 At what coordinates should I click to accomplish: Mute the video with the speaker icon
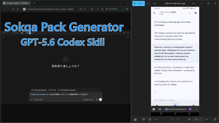pos(160,109)
